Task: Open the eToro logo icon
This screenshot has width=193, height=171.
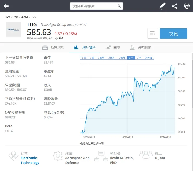Action: coord(186,6)
